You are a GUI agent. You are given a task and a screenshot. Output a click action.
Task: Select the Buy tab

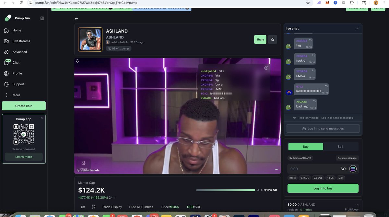point(306,147)
